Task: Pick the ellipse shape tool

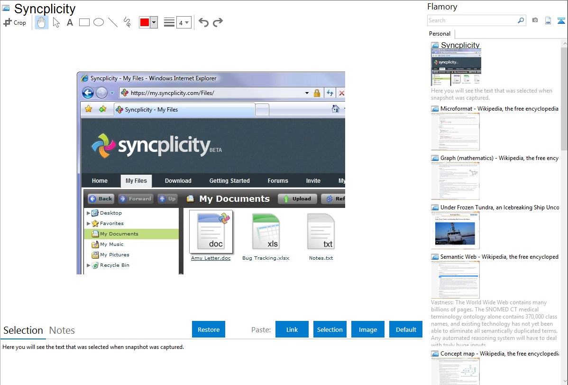Action: 99,22
